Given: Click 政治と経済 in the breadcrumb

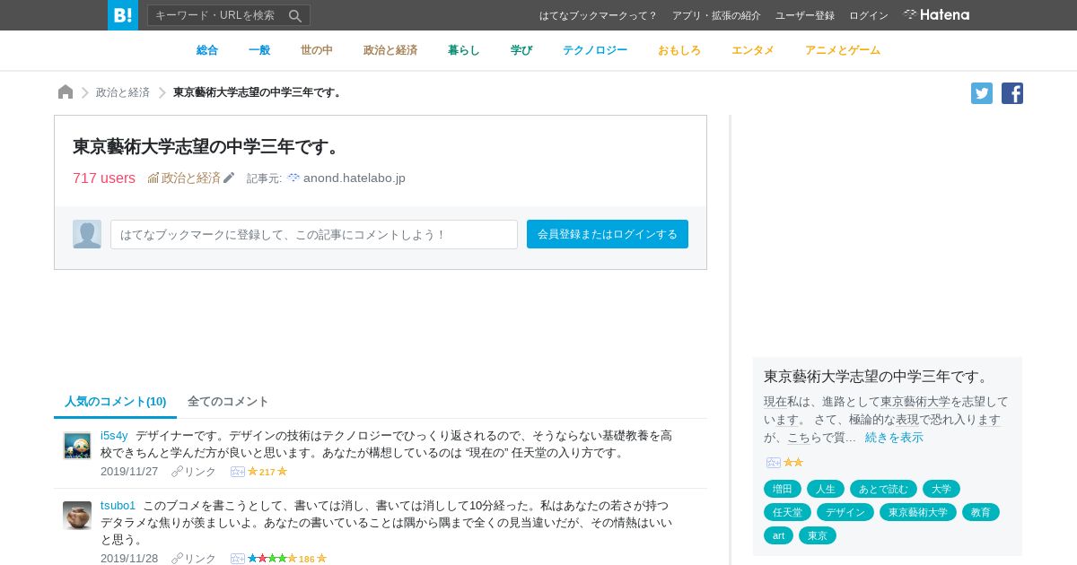Looking at the screenshot, I should (123, 92).
